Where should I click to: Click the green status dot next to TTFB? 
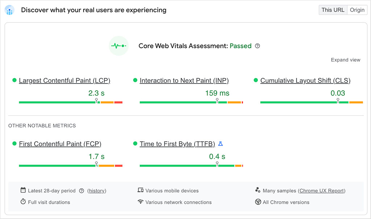click(x=136, y=144)
